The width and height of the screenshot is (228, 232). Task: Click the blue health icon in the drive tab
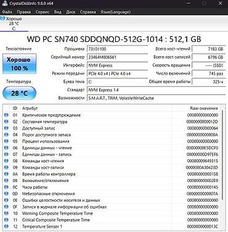point(2,19)
